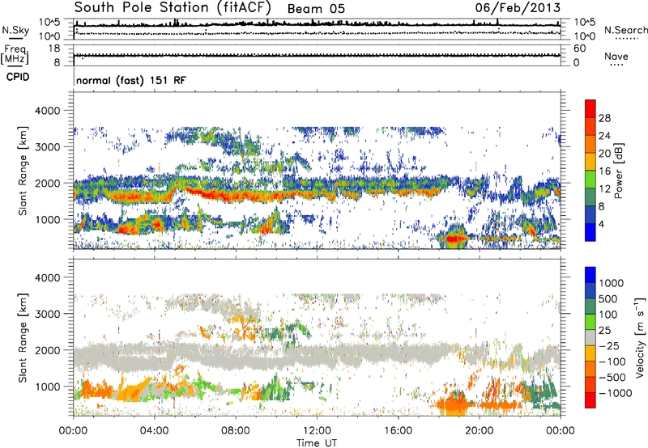Screen dimensions: 648x448
Task: Click the "08:00" time axis tick label
Action: pos(236,431)
